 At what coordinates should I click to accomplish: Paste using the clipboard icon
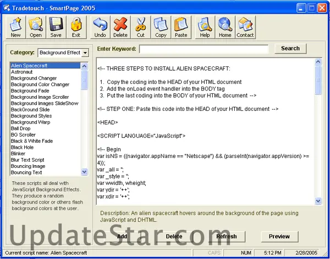point(181,27)
